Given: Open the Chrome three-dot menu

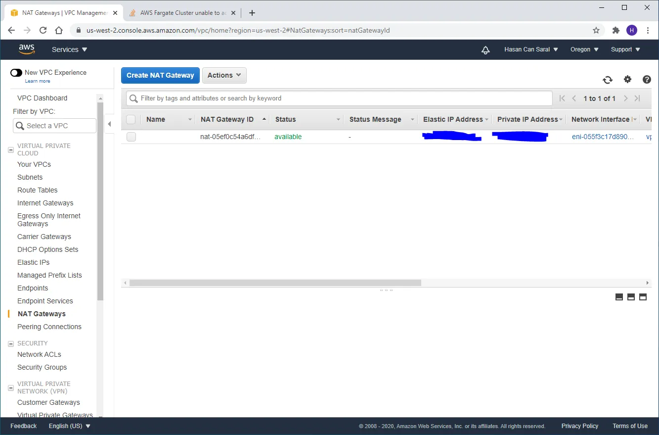Looking at the screenshot, I should [648, 30].
